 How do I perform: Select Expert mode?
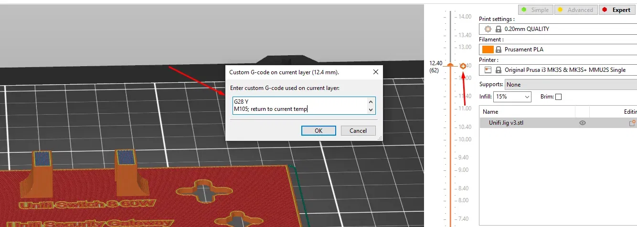617,10
